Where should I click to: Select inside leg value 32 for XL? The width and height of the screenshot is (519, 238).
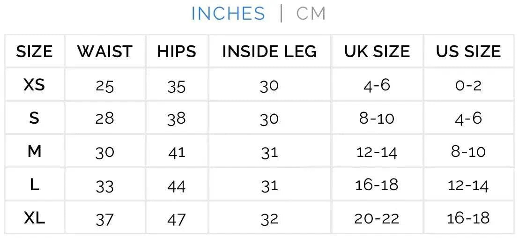269,219
